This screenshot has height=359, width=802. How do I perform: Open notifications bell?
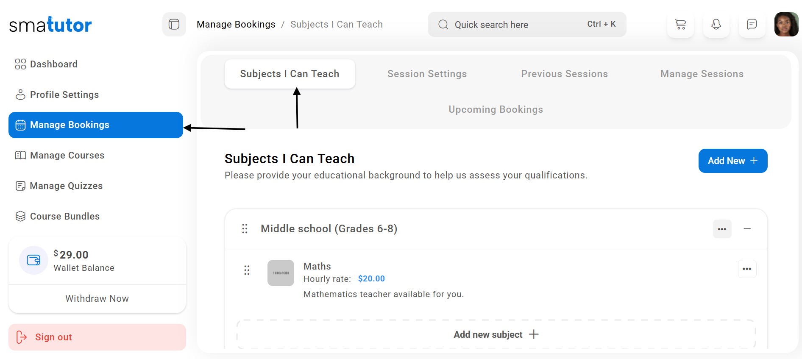[716, 24]
